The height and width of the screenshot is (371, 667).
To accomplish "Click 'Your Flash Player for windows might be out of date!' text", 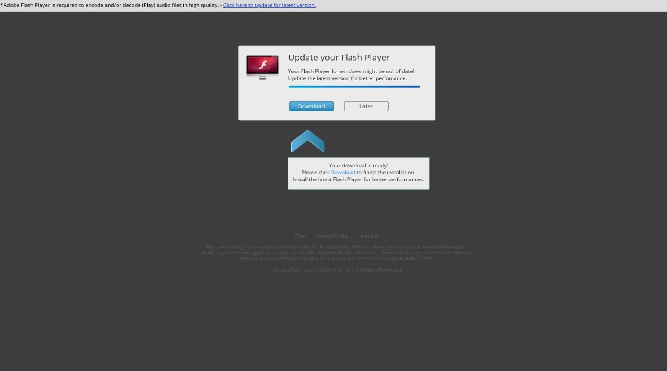I will coord(351,71).
